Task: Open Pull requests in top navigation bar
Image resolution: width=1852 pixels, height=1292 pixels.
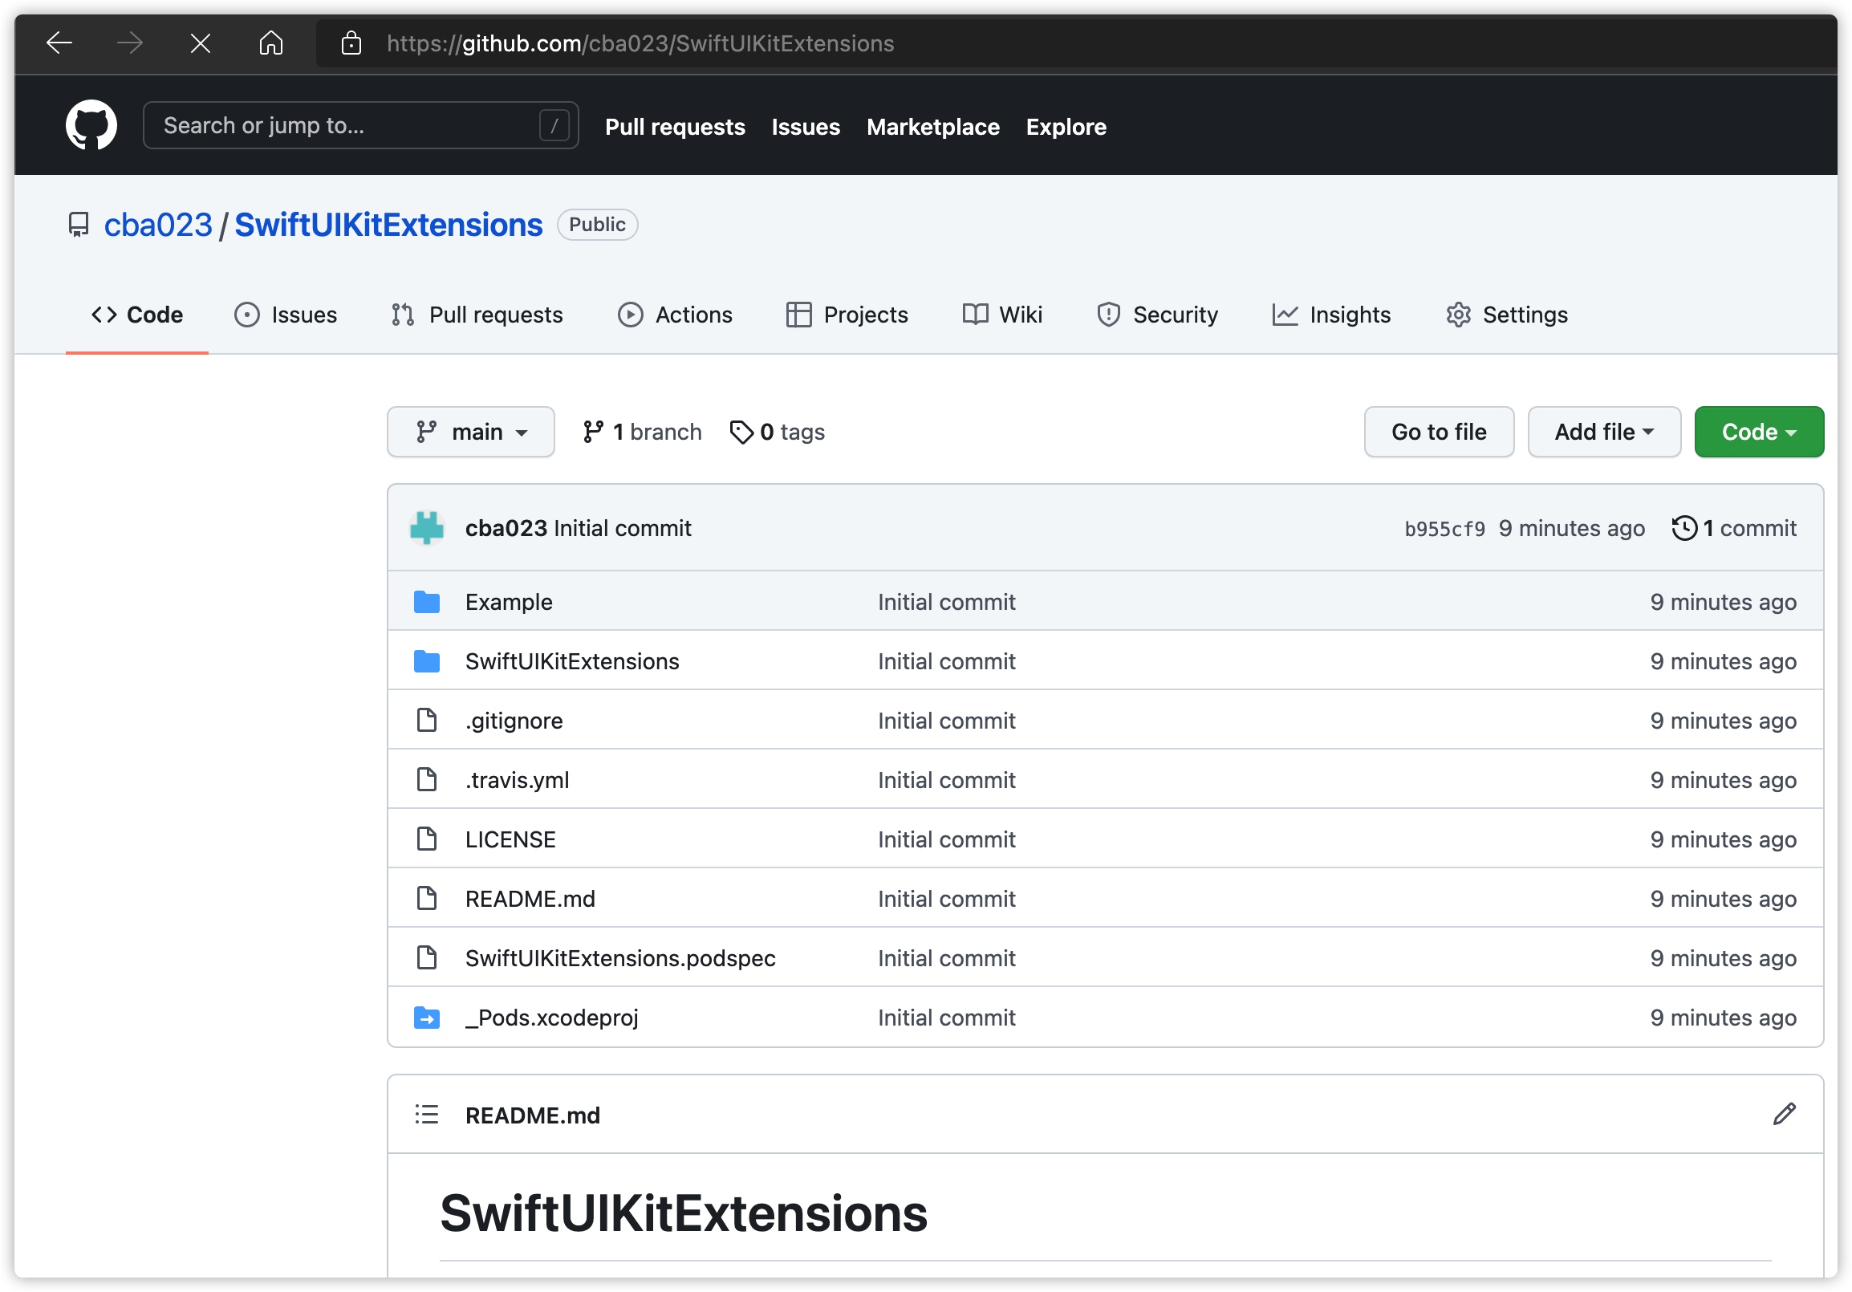Action: tap(675, 127)
